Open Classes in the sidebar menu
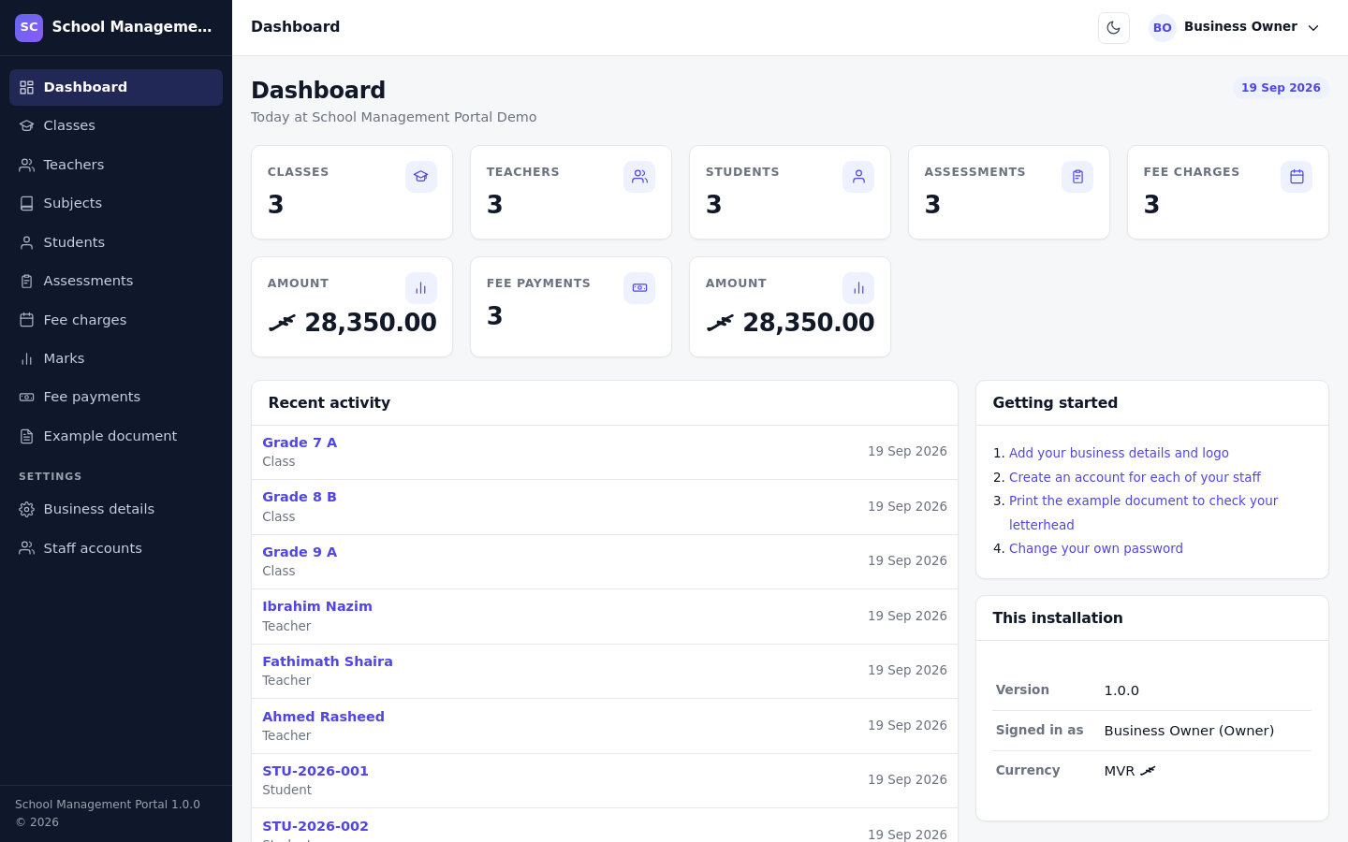This screenshot has height=842, width=1348. pyautogui.click(x=116, y=125)
